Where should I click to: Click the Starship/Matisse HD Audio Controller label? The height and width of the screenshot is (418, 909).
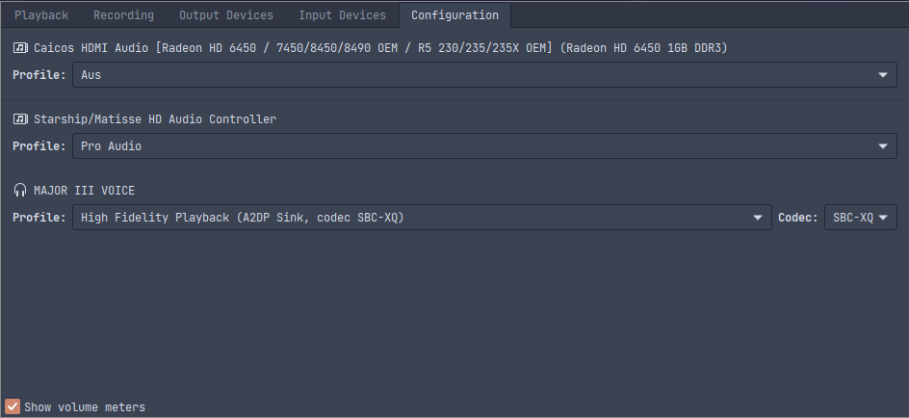[155, 119]
